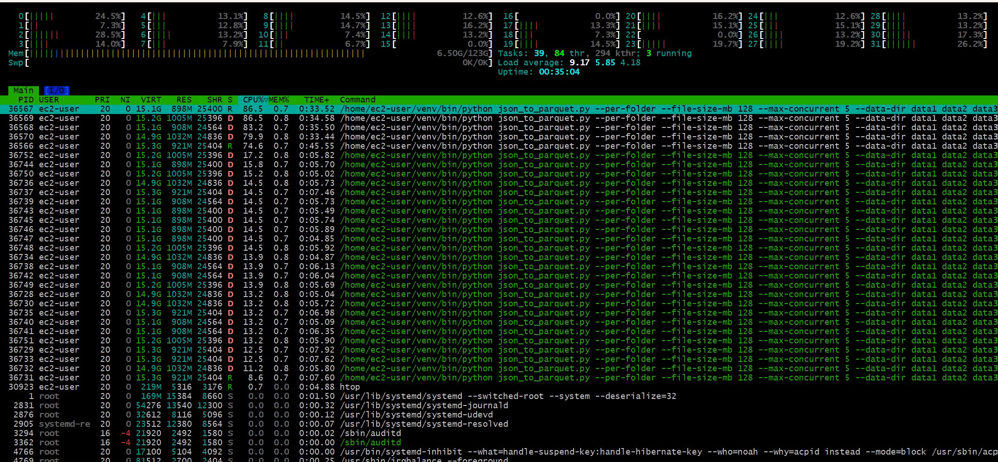
Task: Select process row with PID 36748
Action: (x=499, y=248)
